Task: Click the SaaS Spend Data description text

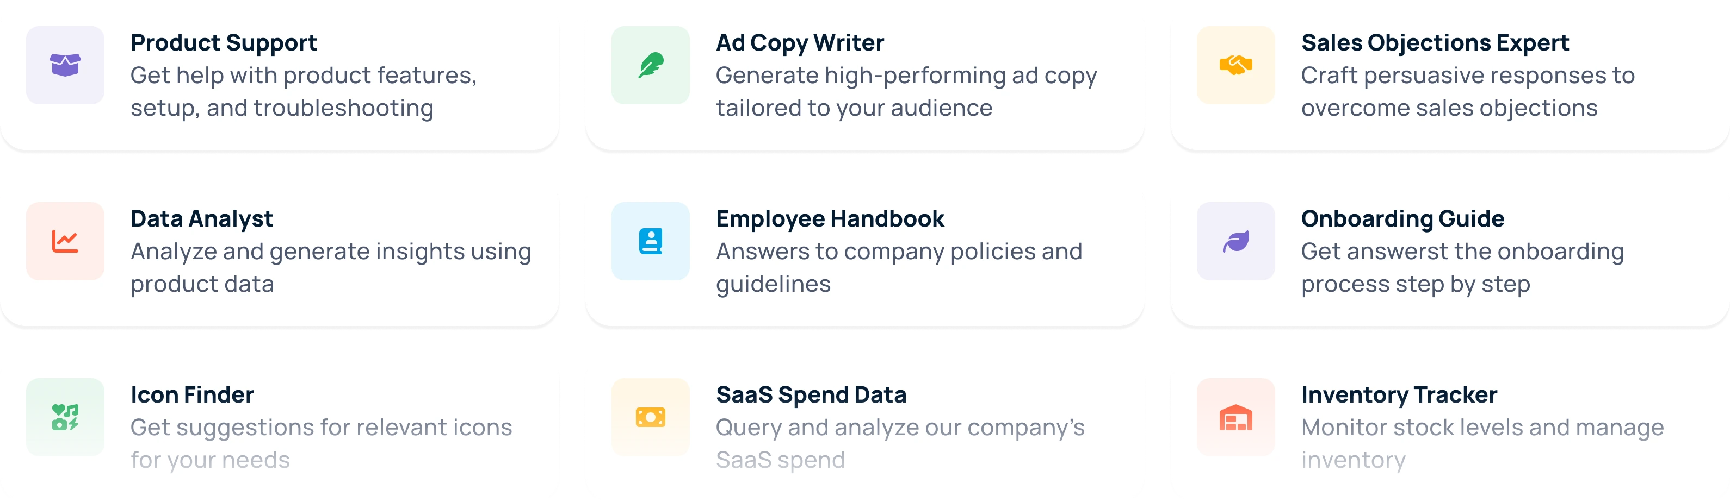Action: coord(900,443)
